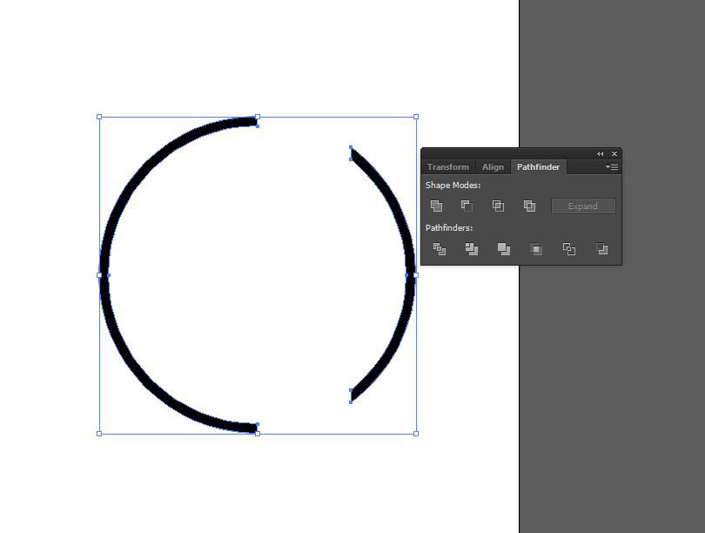This screenshot has height=533, width=705.
Task: Click the Crop pathfinder icon
Action: pyautogui.click(x=536, y=249)
